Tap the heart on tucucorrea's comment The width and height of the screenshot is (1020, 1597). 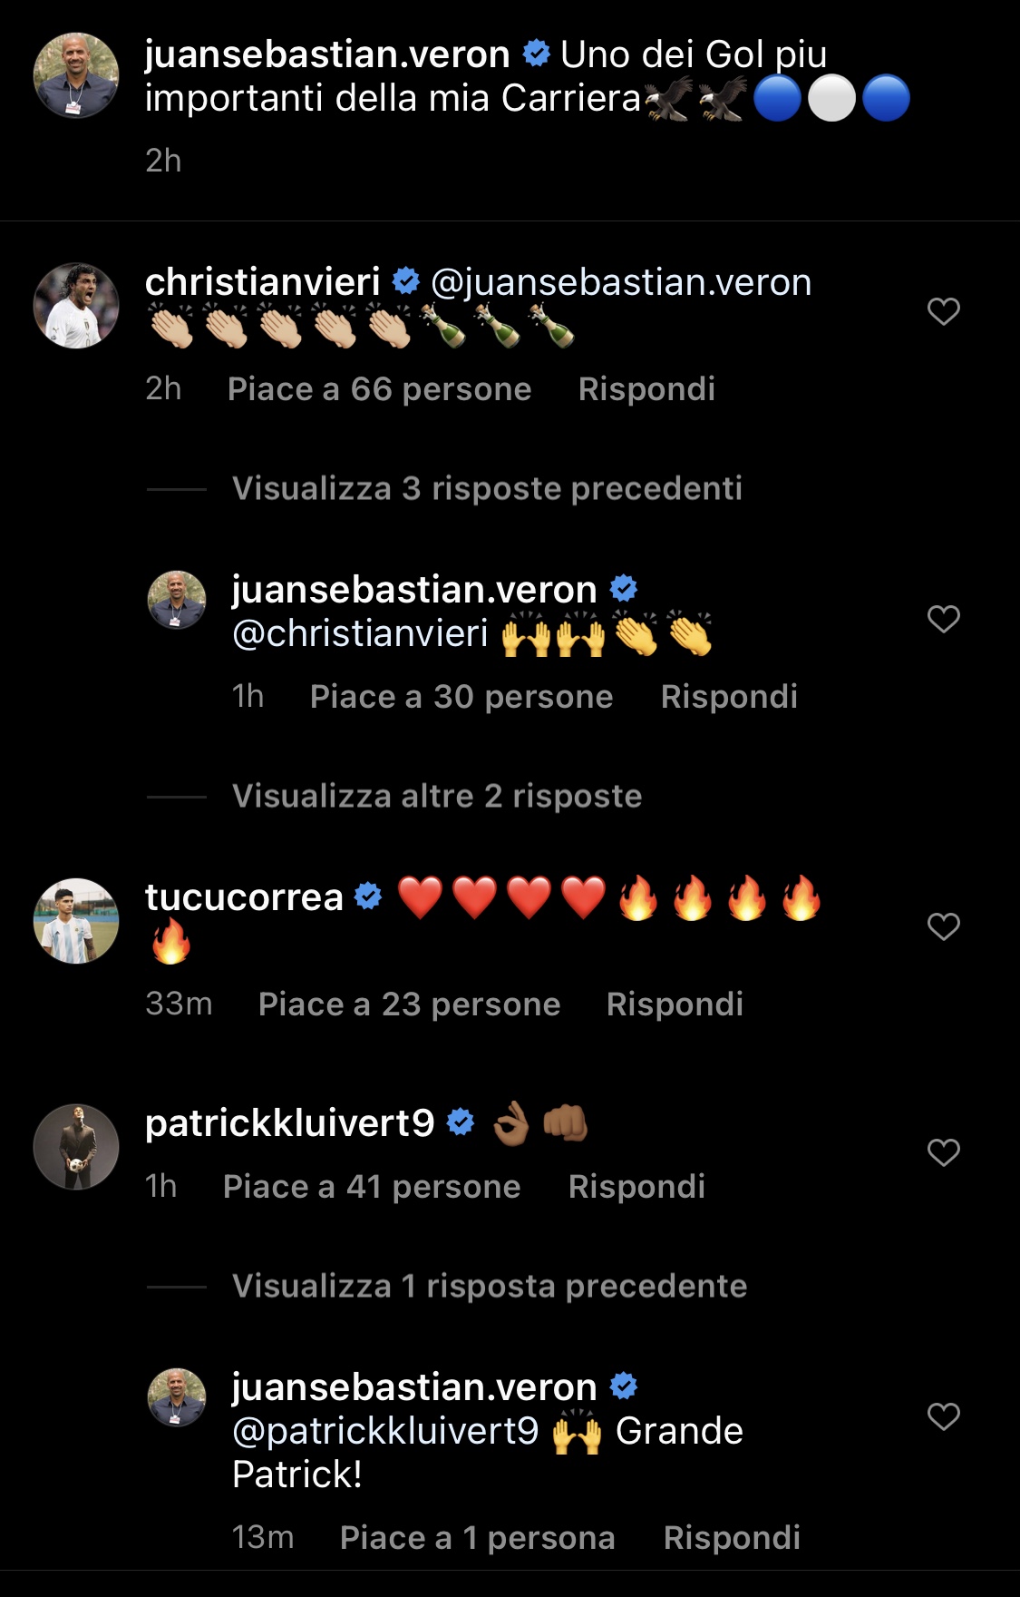[x=943, y=926]
